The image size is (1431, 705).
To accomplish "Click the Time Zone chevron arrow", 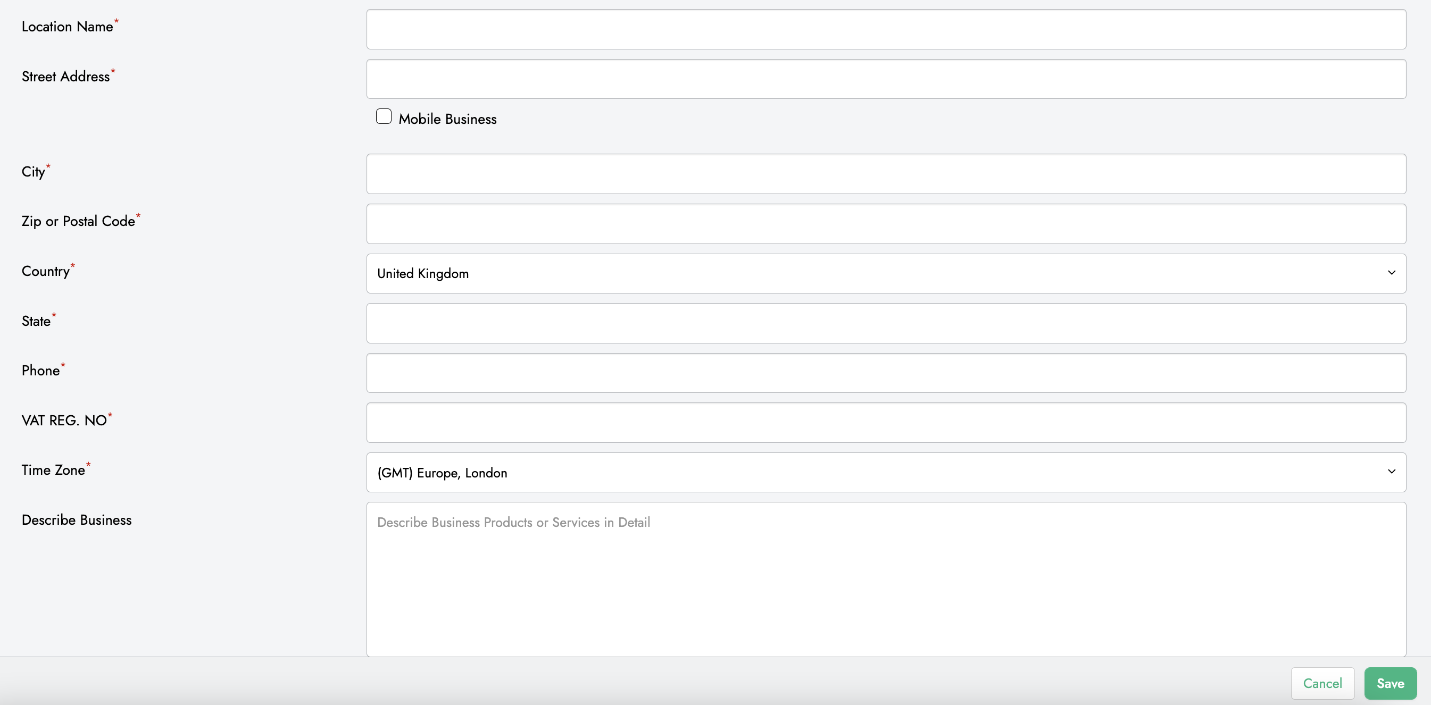I will [1391, 472].
